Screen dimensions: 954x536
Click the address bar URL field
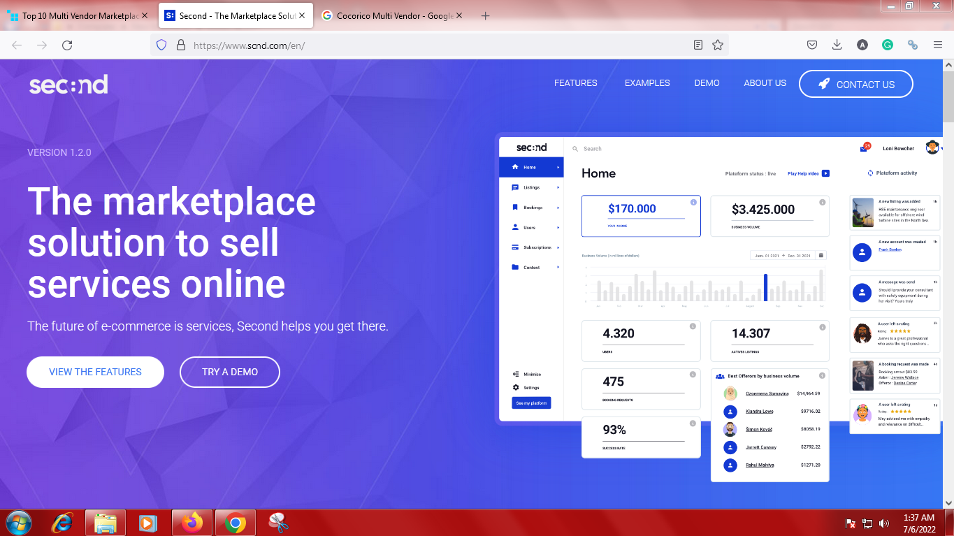(x=440, y=45)
